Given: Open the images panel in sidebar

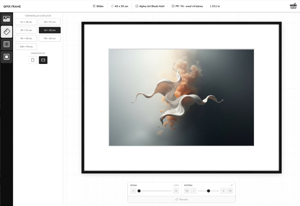Looking at the screenshot, I should (6, 19).
